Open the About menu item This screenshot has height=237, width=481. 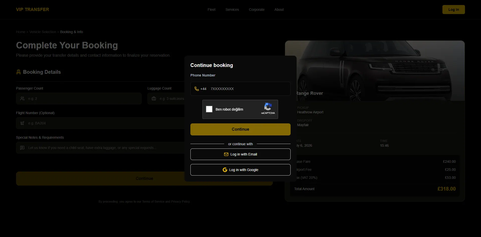(x=279, y=10)
